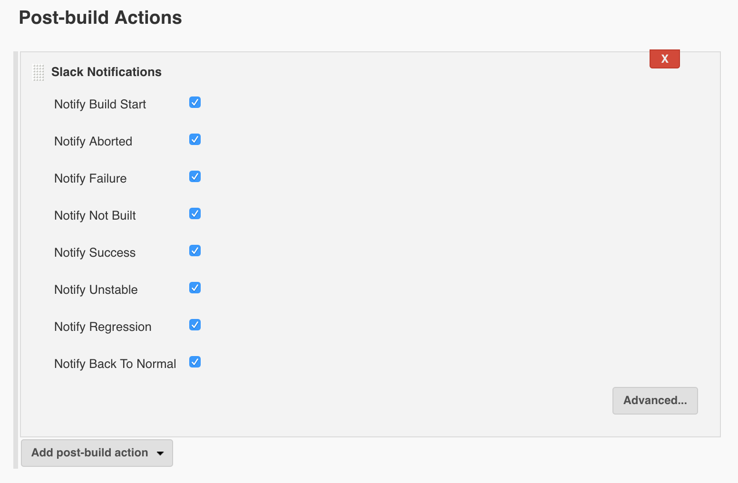Delete the Slack Notifications post-build action
The width and height of the screenshot is (738, 483).
pos(665,59)
